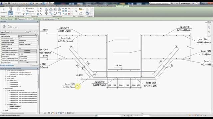Collapse the Фундаменты tree node

[3, 89]
